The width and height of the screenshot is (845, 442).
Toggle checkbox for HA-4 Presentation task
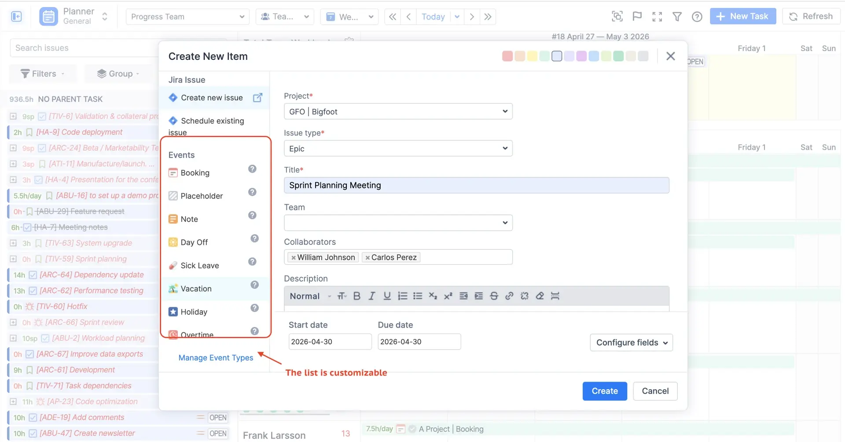pyautogui.click(x=39, y=180)
